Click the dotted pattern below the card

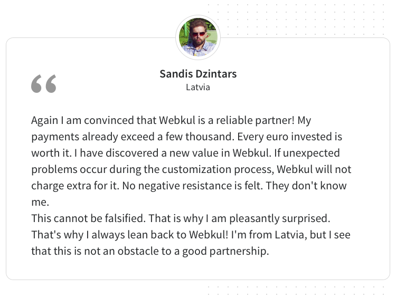click(x=296, y=290)
